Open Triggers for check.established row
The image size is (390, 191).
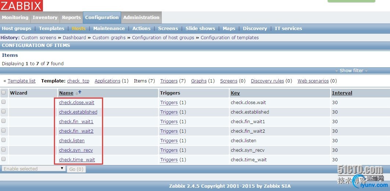pos(169,112)
